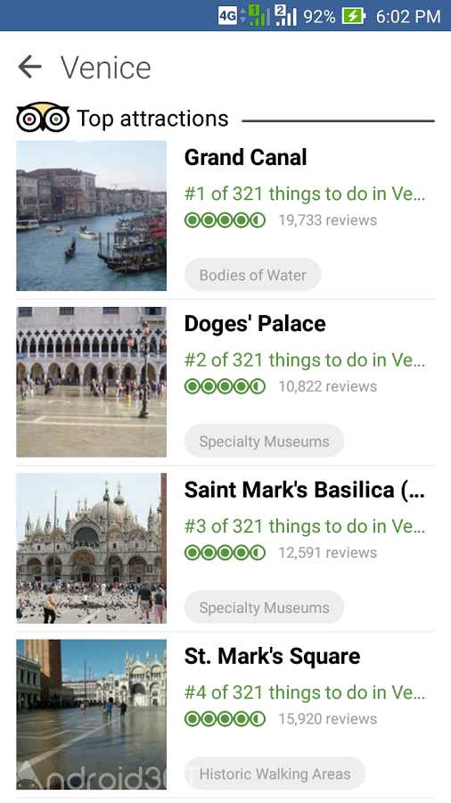Click Grand Canal rating bubbles

[225, 220]
